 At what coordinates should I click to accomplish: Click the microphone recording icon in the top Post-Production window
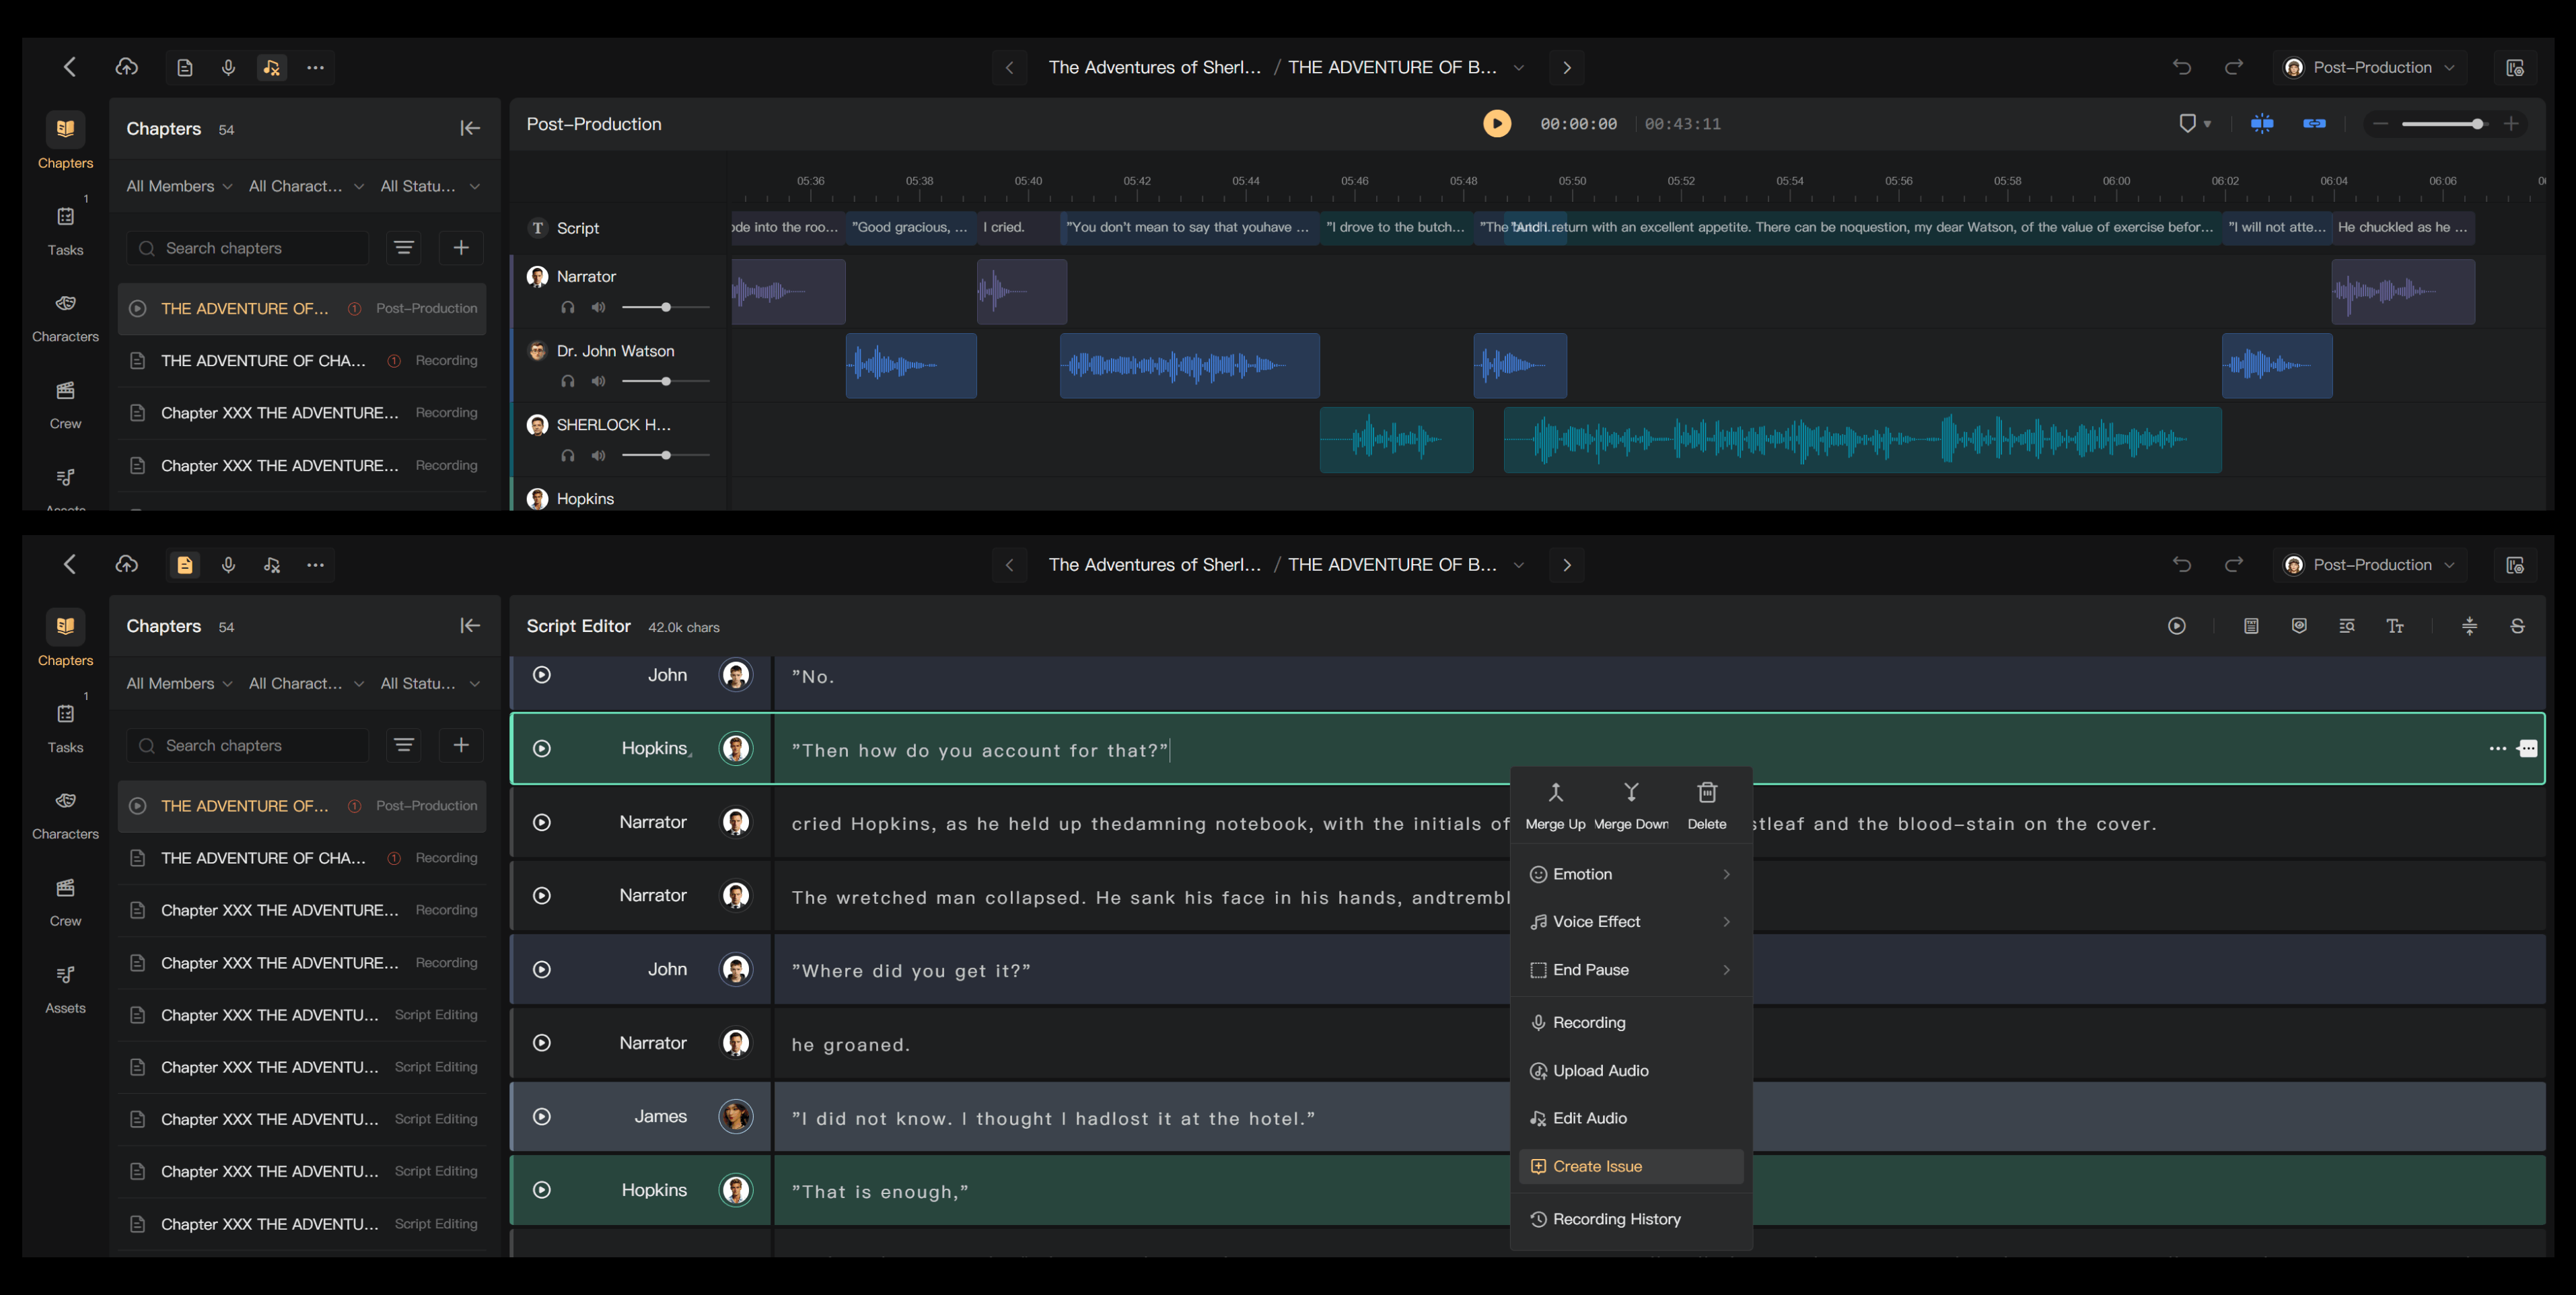pyautogui.click(x=228, y=67)
